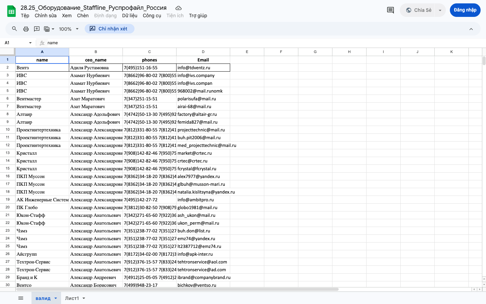This screenshot has height=304, width=486.
Task: Open the Xem menu
Action: coord(67,16)
